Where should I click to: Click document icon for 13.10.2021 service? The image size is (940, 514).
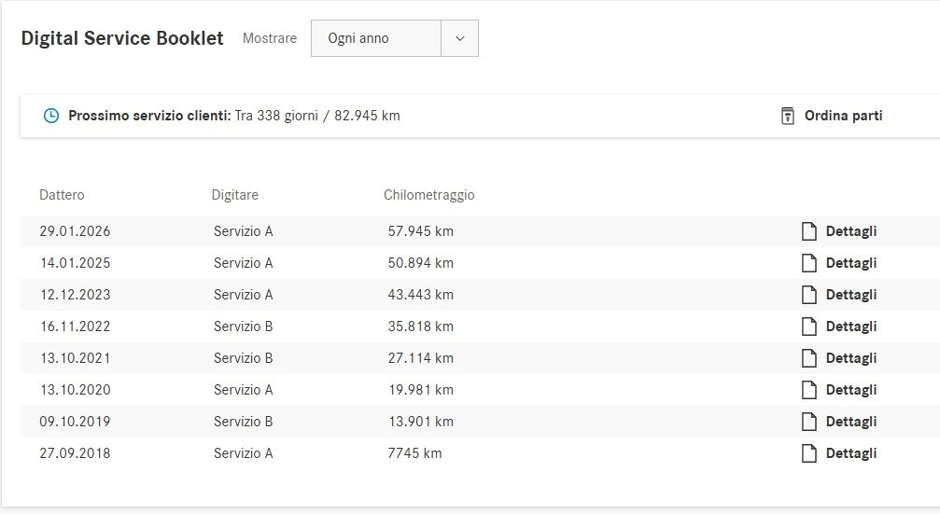pyautogui.click(x=809, y=358)
